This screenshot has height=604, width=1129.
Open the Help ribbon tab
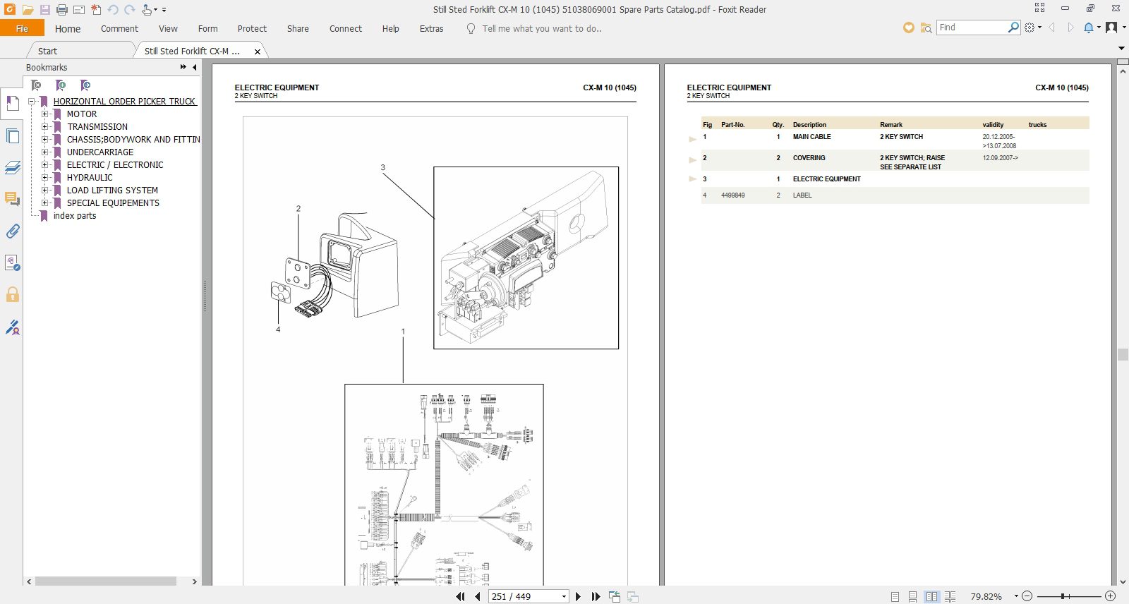[391, 29]
